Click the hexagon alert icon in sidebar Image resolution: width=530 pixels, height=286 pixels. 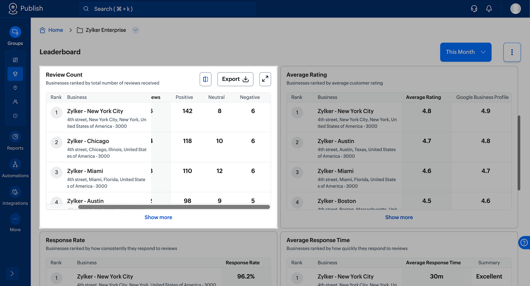point(15,116)
